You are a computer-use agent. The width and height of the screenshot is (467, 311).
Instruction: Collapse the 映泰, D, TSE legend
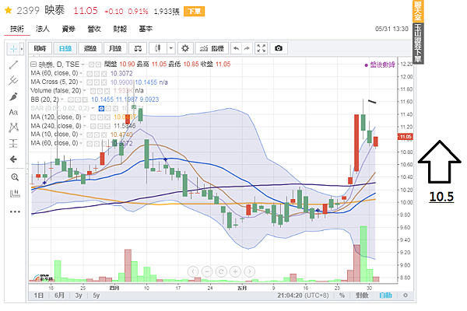click(x=33, y=63)
